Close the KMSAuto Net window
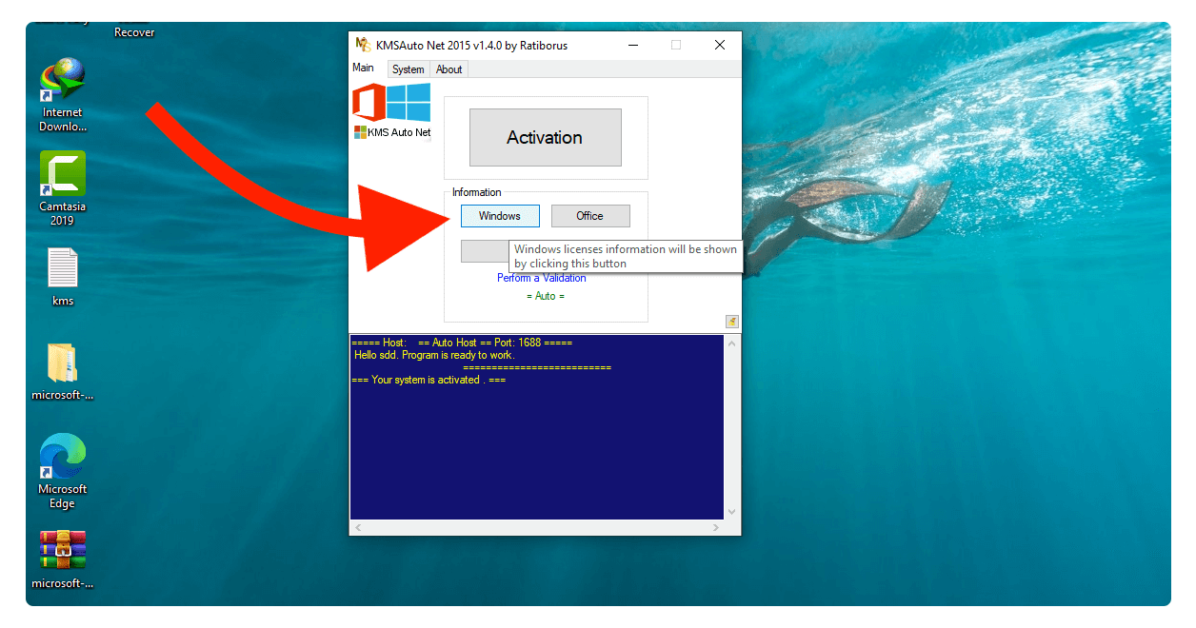The image size is (1196, 628). point(720,45)
